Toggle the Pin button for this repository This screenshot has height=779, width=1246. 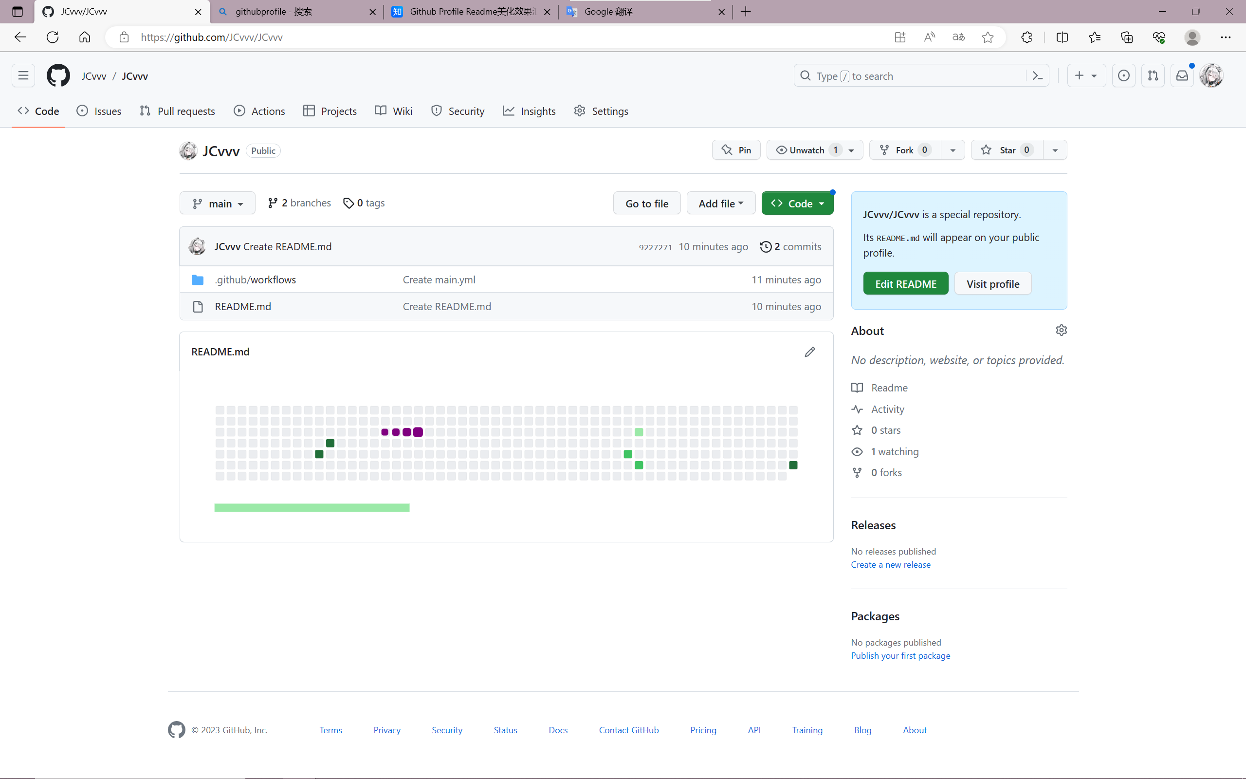pyautogui.click(x=736, y=150)
